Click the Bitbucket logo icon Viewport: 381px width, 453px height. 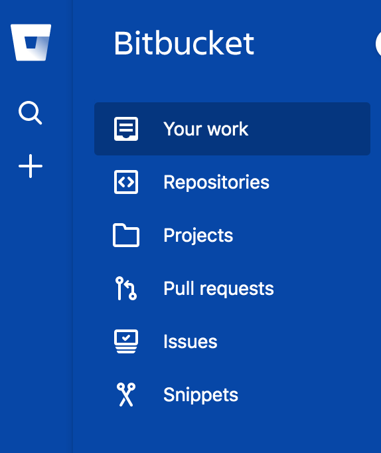click(31, 43)
